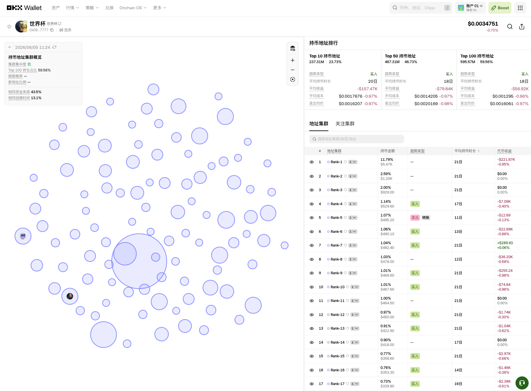Switch to the 关注集群 tab
This screenshot has height=391, width=531.
pyautogui.click(x=345, y=124)
